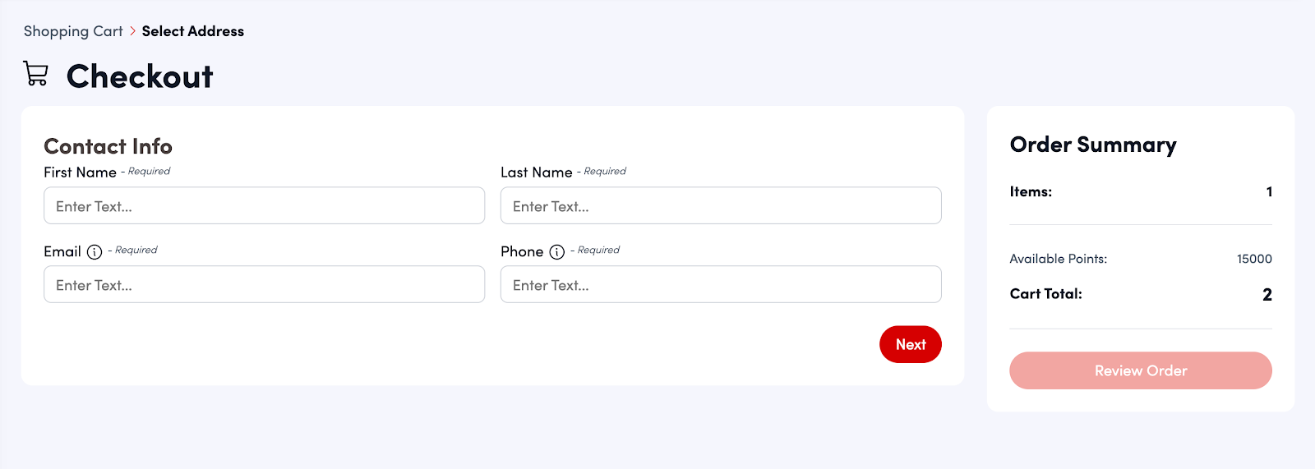Click the shopping cart icon beside Checkout
Viewport: 1315px width, 469px height.
pos(36,74)
